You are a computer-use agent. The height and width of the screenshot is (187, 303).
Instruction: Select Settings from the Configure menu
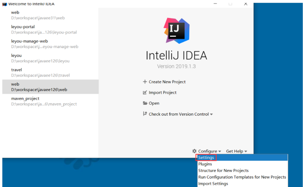pyautogui.click(x=242, y=157)
